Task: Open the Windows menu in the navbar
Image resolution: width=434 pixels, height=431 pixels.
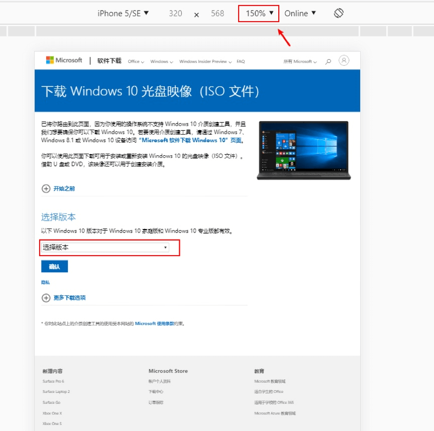Action: 160,61
